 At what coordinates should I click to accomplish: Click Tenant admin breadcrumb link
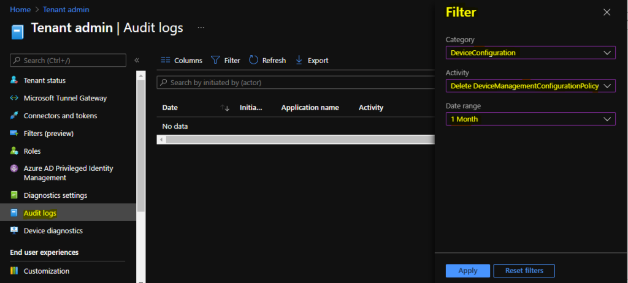[66, 9]
